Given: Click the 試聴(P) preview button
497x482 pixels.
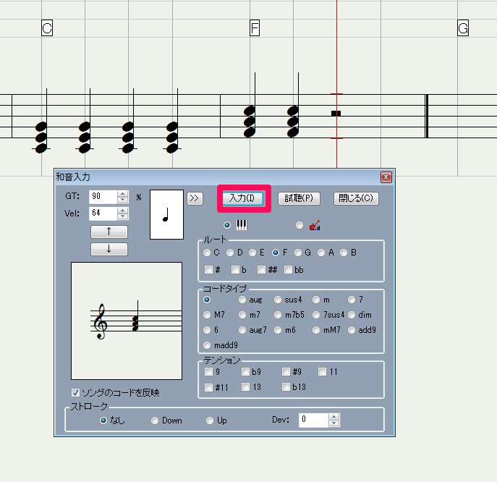Looking at the screenshot, I should (x=299, y=198).
